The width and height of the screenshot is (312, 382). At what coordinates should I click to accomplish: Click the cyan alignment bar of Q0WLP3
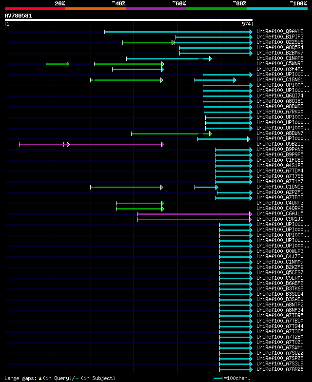coord(235,251)
